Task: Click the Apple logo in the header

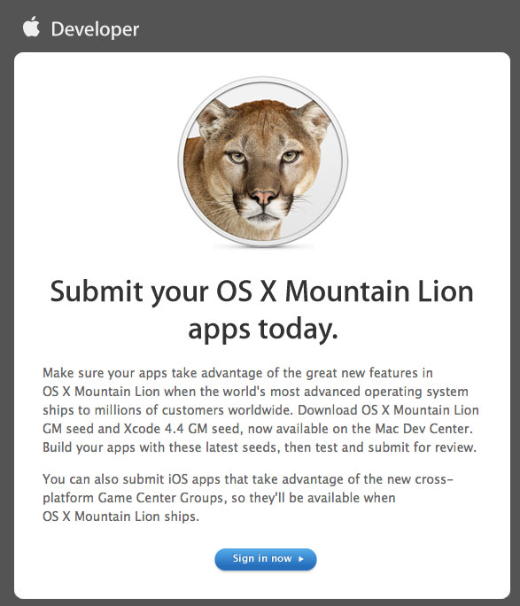Action: (x=31, y=27)
